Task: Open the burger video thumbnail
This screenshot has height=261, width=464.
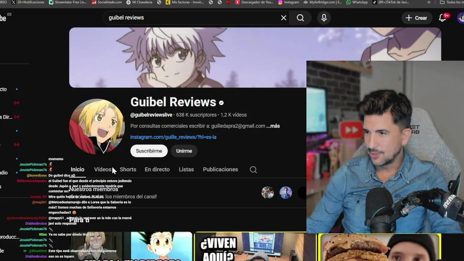Action: click(380, 248)
